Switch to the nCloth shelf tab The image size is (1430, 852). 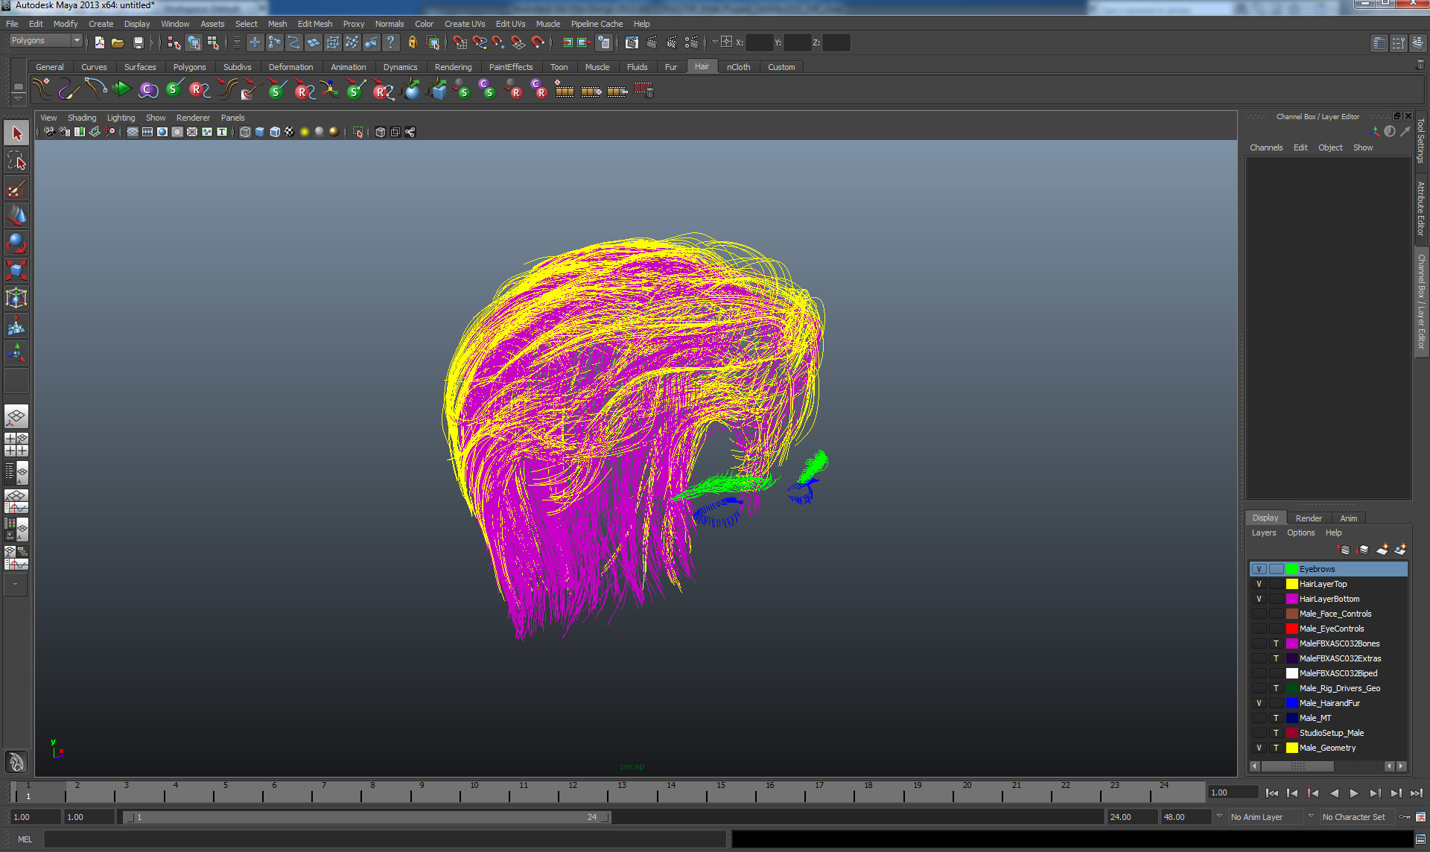coord(738,67)
